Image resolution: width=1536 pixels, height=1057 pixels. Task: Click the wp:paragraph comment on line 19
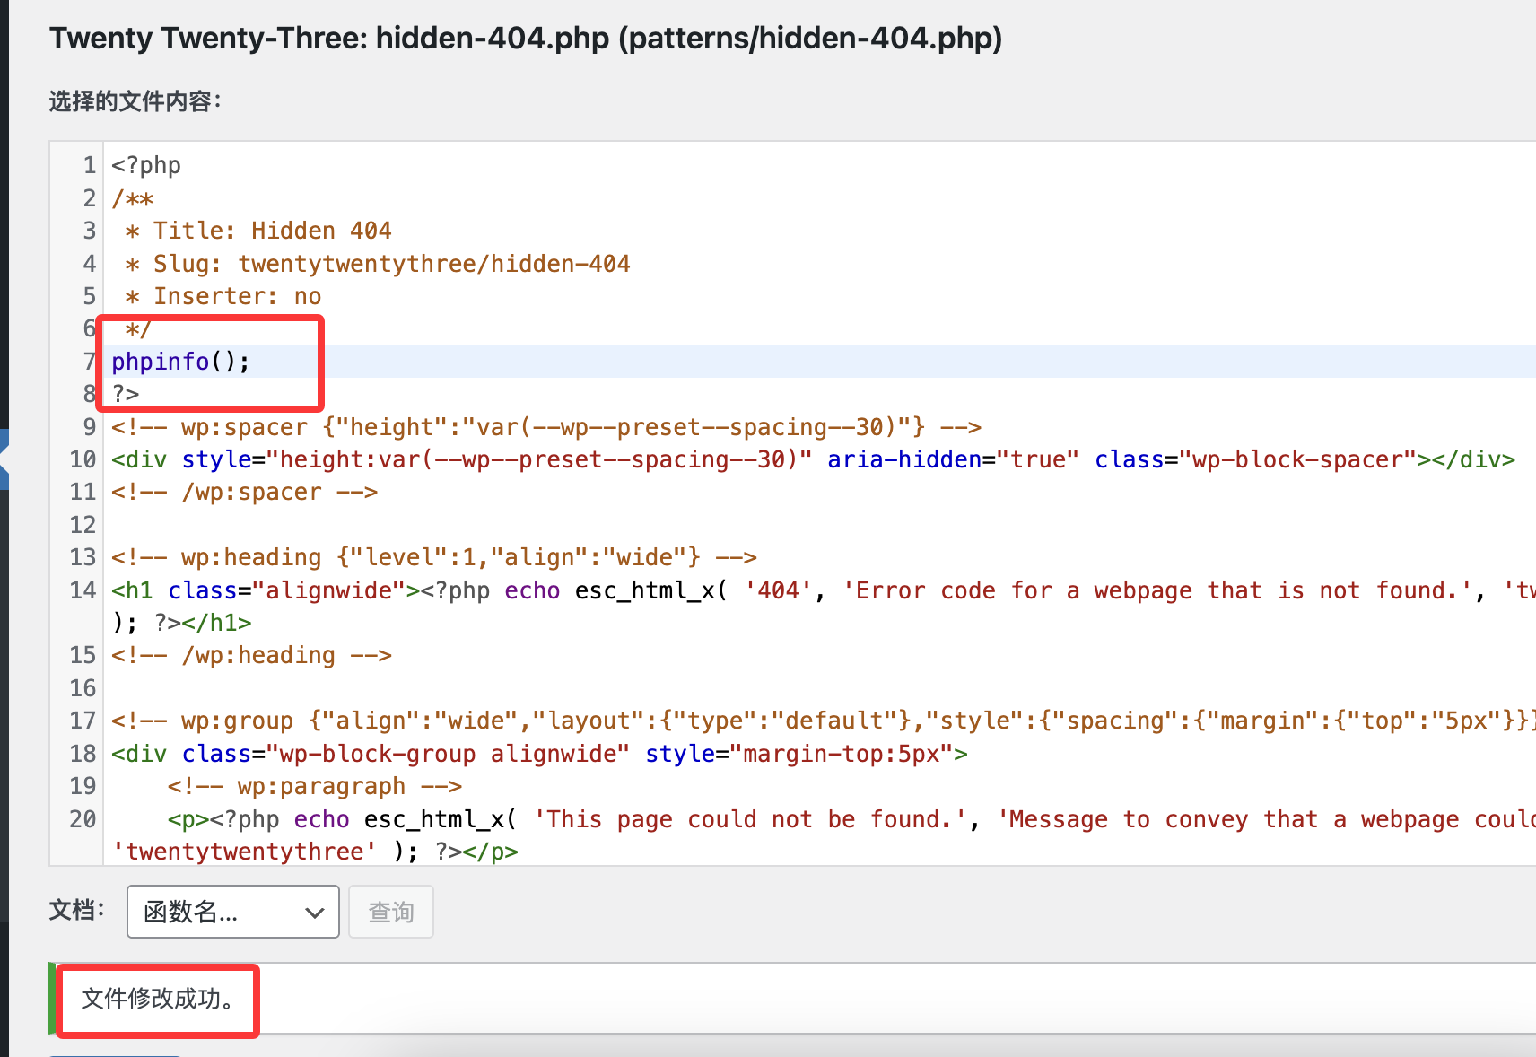click(x=314, y=786)
